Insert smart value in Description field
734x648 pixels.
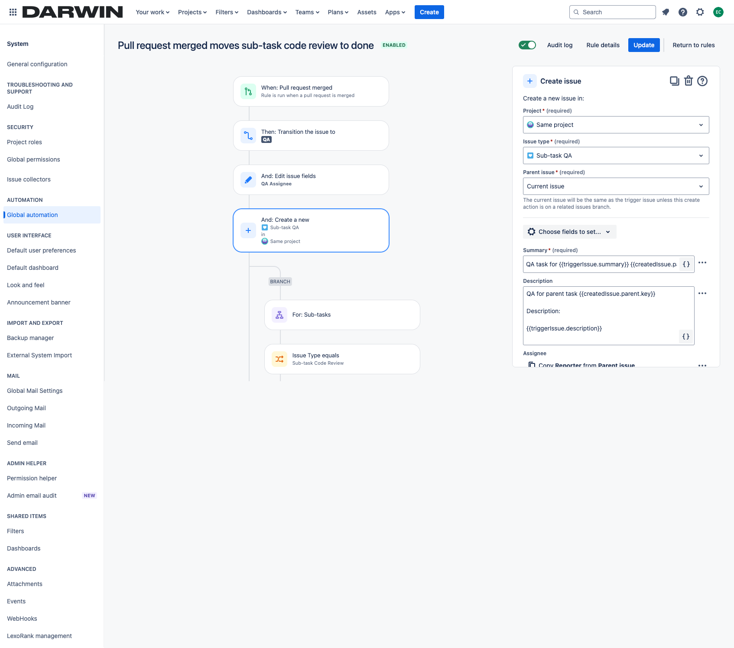tap(686, 337)
